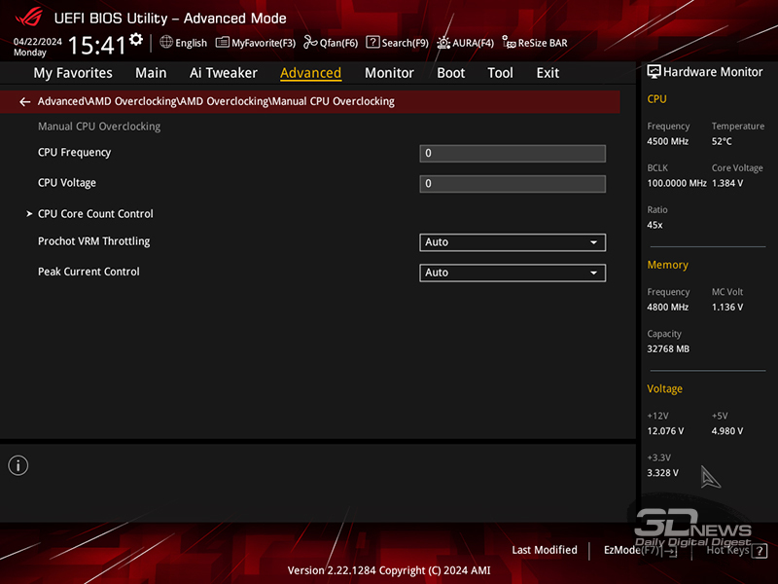Open Peak Current Control dropdown

(x=513, y=273)
